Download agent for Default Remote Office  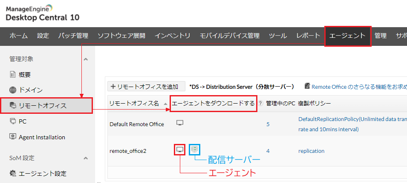coord(180,123)
